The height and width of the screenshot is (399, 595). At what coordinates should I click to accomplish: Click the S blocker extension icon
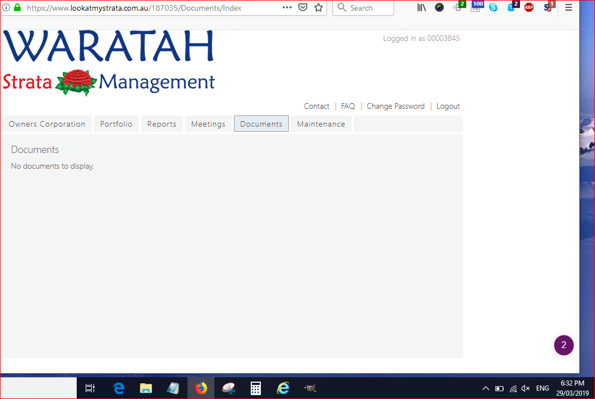(x=548, y=7)
